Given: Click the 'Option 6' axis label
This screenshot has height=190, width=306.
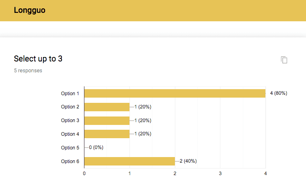Looking at the screenshot, I should (x=70, y=161).
